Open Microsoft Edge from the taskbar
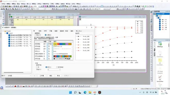 pyautogui.click(x=85, y=92)
